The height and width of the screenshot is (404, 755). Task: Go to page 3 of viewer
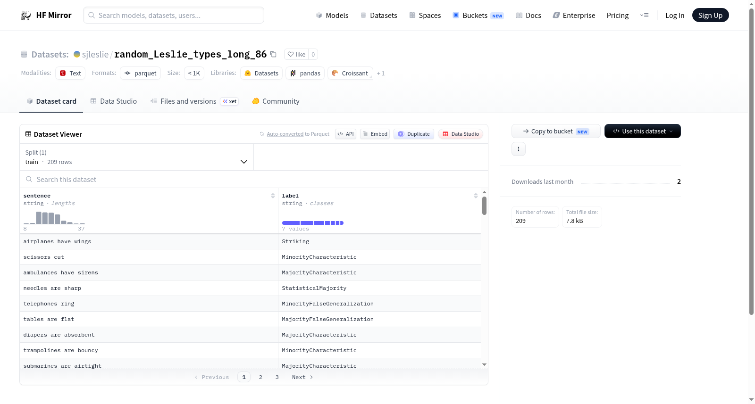(x=277, y=377)
